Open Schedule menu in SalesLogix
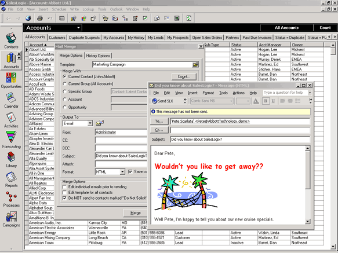Viewport: 338px width, 253px height. (x=59, y=9)
